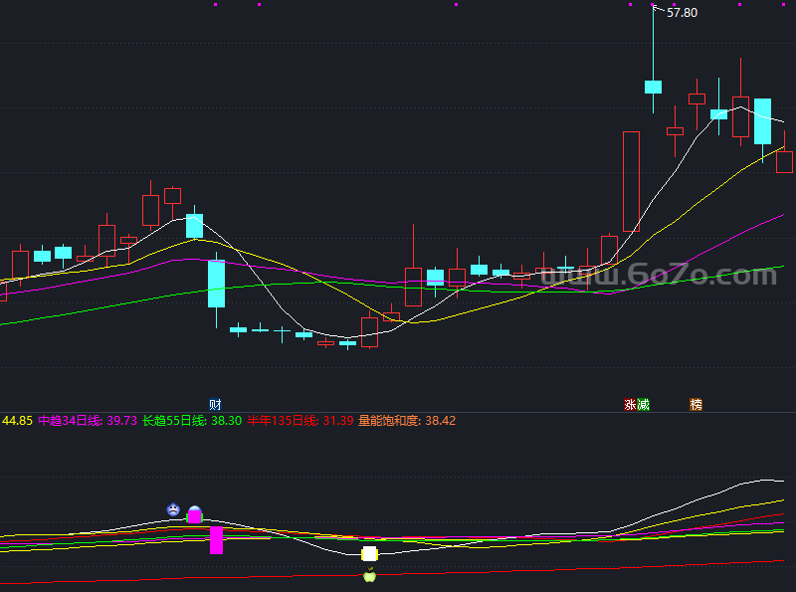Viewport: 796px width, 592px height.
Task: Select the 长趋55日线 indicator label
Action: (x=176, y=421)
